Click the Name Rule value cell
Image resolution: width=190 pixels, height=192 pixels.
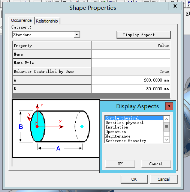coord(131,63)
